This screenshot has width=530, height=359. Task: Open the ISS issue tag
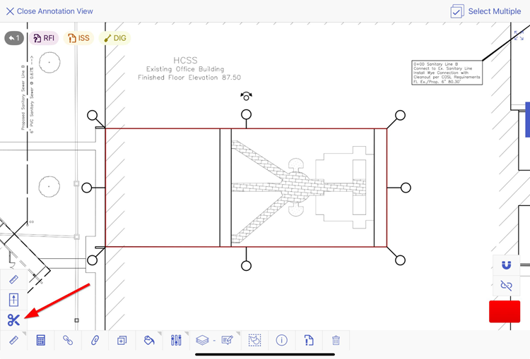[78, 38]
